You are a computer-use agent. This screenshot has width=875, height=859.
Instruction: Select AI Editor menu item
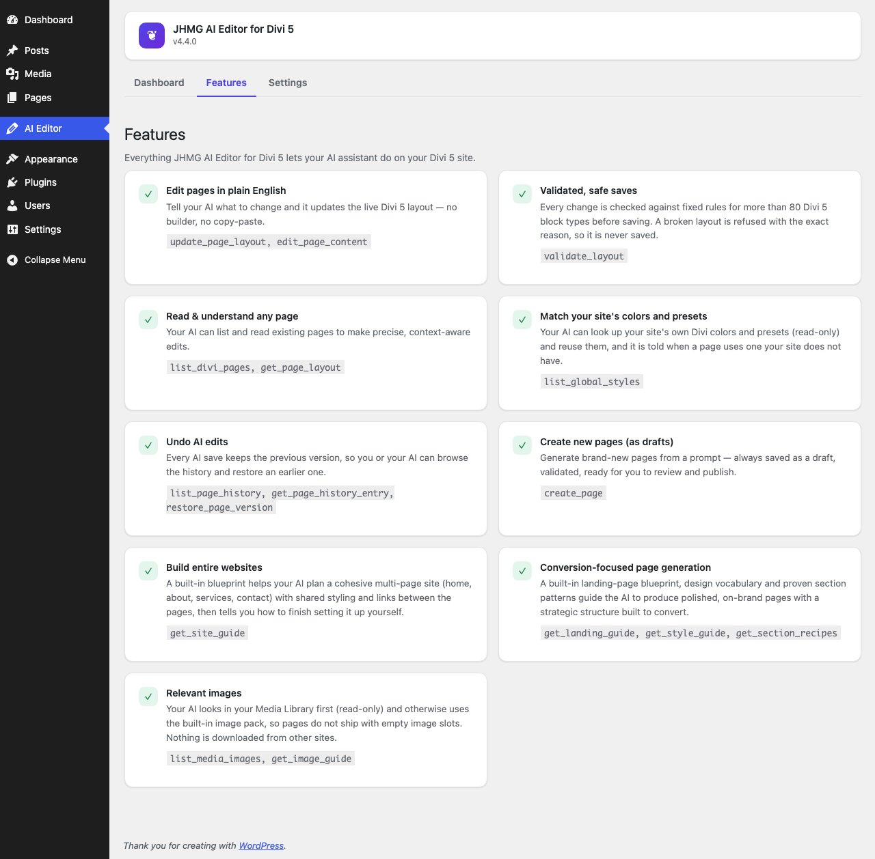[55, 128]
